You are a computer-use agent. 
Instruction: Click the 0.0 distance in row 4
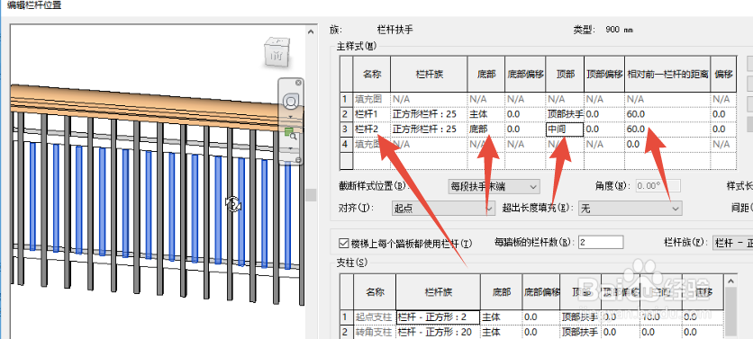click(x=667, y=144)
